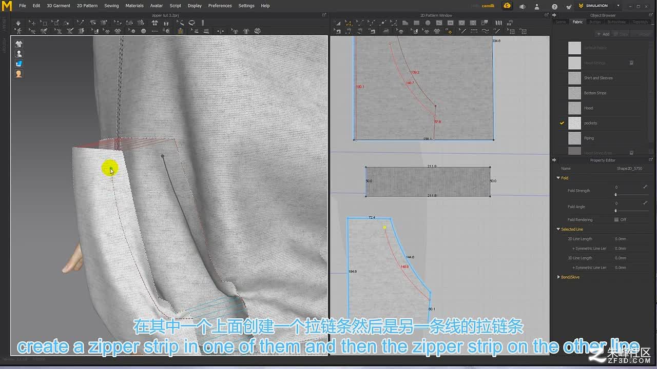
Task: Toggle the checkmark beside pockets fabric
Action: pyautogui.click(x=562, y=123)
